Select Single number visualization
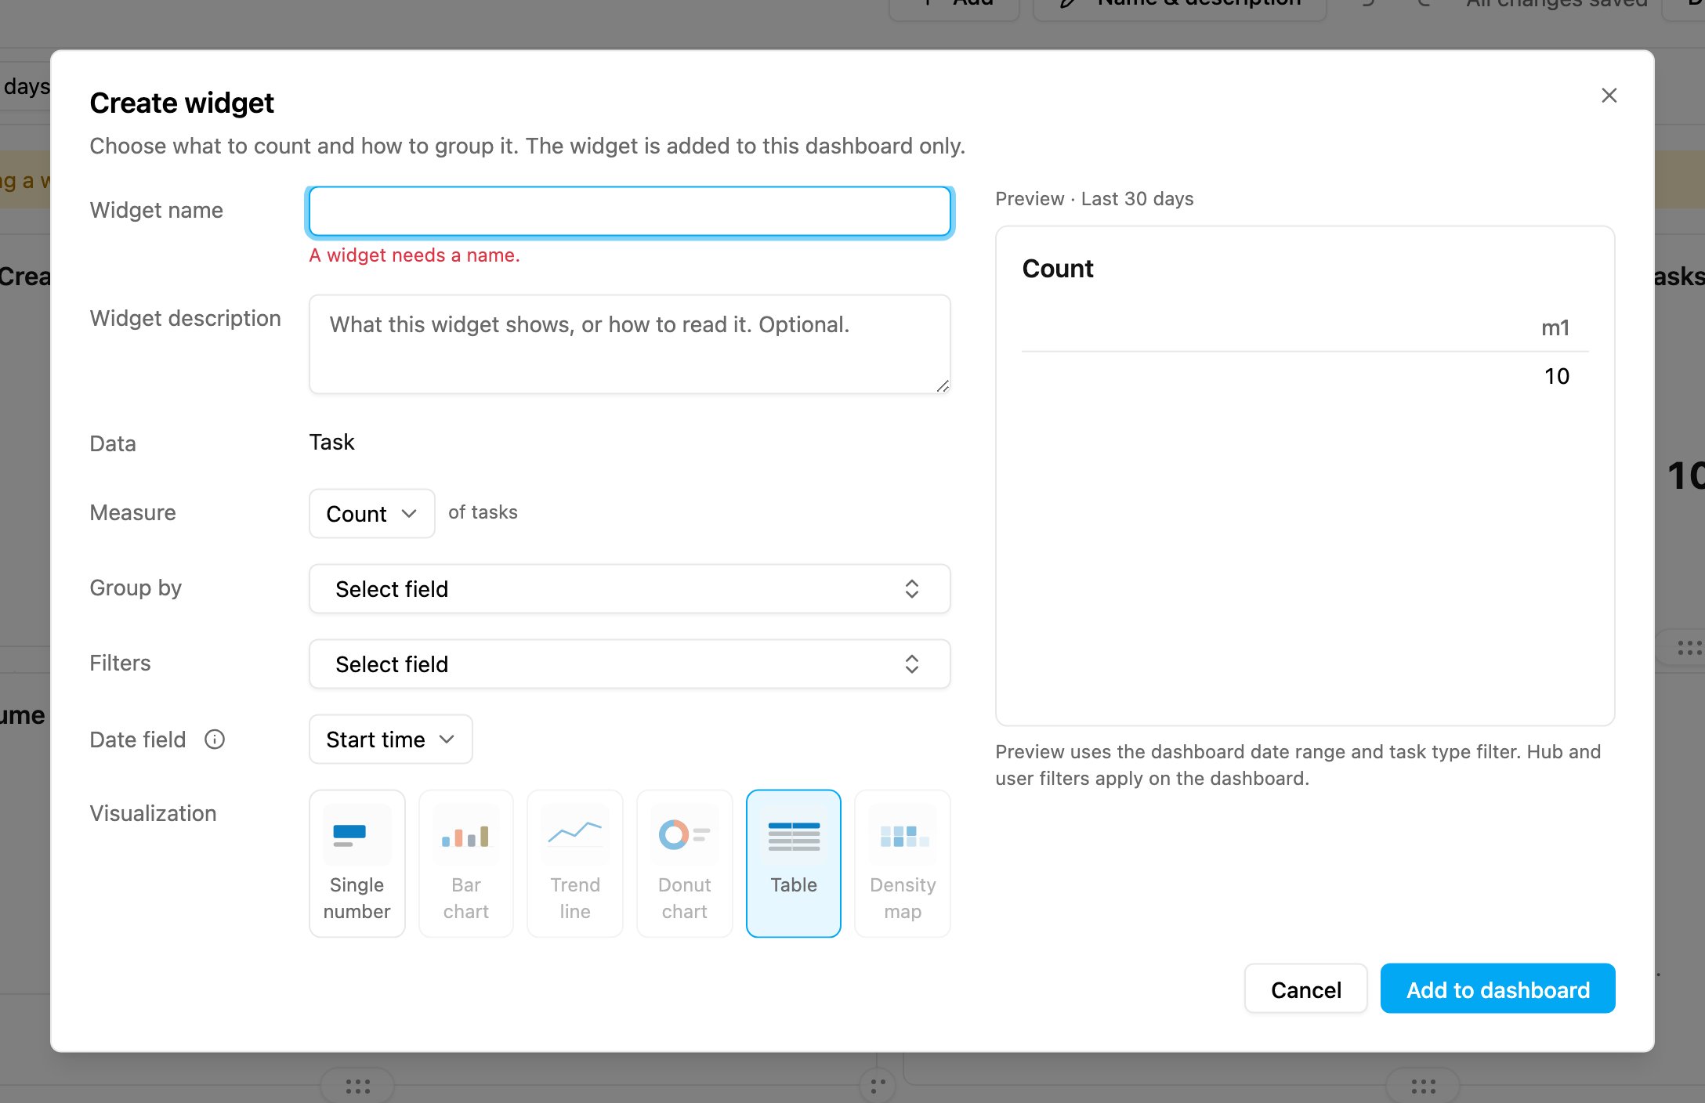Image resolution: width=1705 pixels, height=1103 pixels. 357,863
